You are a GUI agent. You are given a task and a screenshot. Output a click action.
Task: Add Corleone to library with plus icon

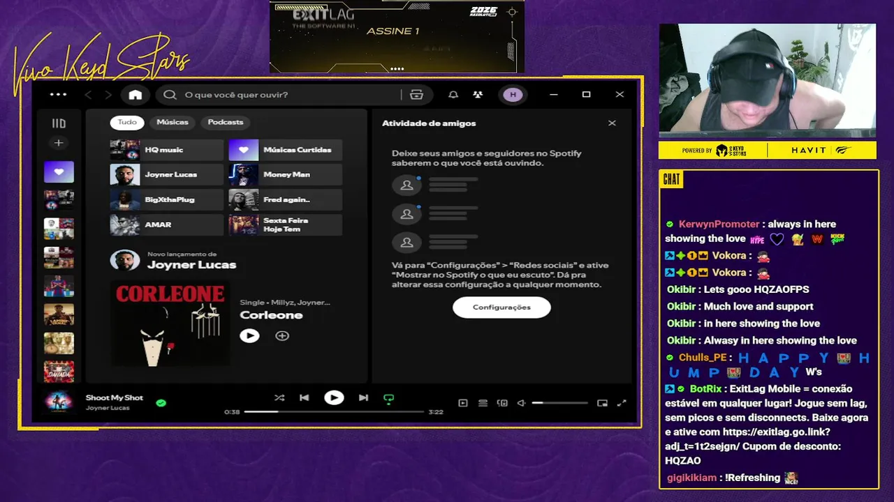282,336
